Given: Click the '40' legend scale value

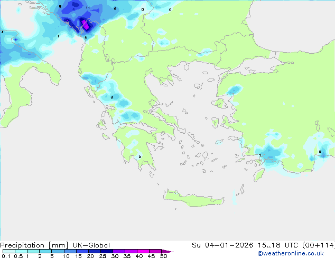Looking at the screenshot, I should tap(139, 256).
